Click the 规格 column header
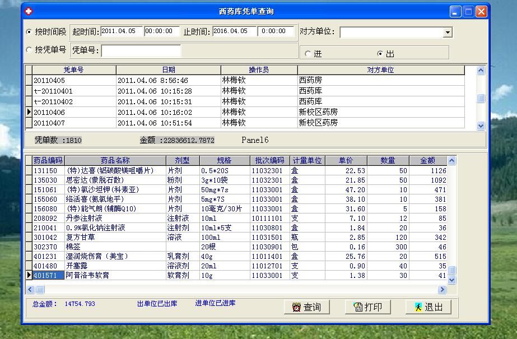The image size is (517, 339). [225, 160]
